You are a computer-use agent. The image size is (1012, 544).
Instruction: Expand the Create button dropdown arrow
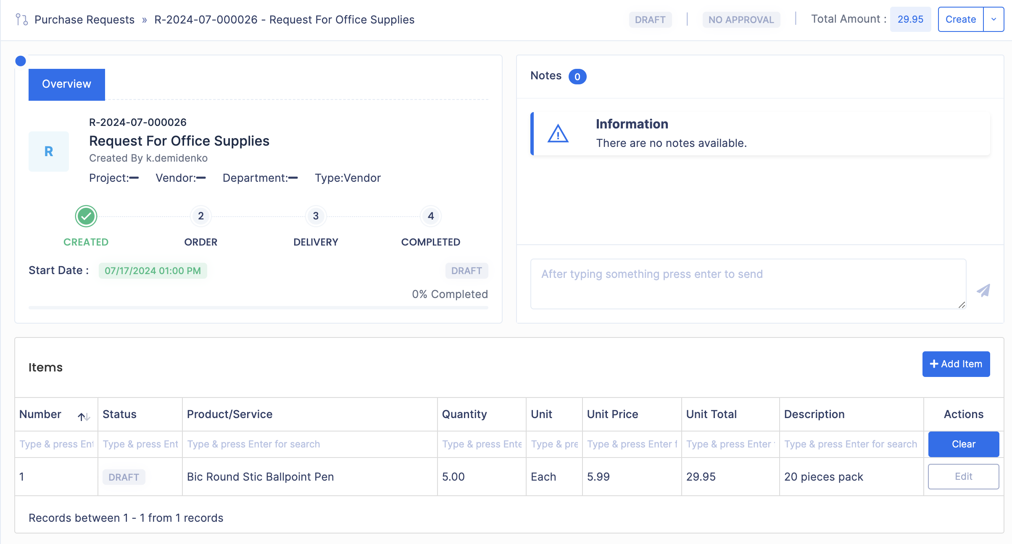point(994,19)
